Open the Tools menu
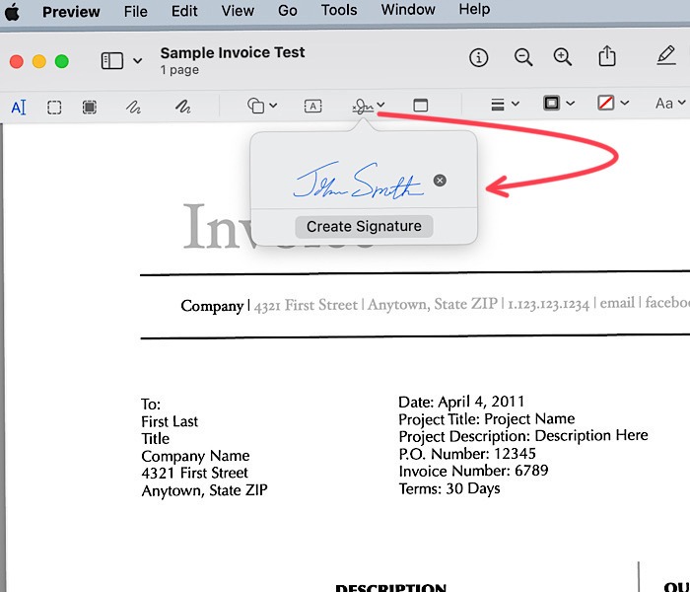This screenshot has width=690, height=592. (339, 10)
